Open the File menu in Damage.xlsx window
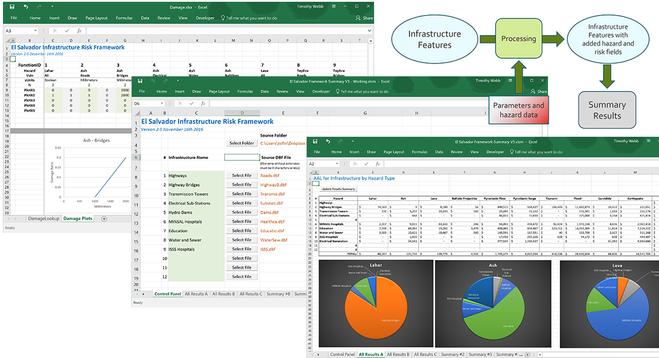The height and width of the screenshot is (358, 659). click(14, 18)
